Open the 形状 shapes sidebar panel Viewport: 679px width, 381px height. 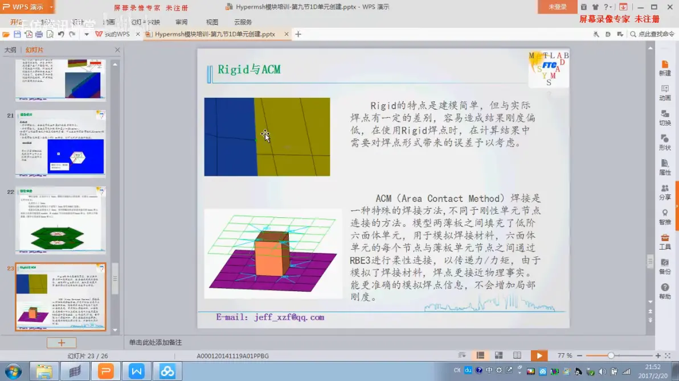point(665,142)
